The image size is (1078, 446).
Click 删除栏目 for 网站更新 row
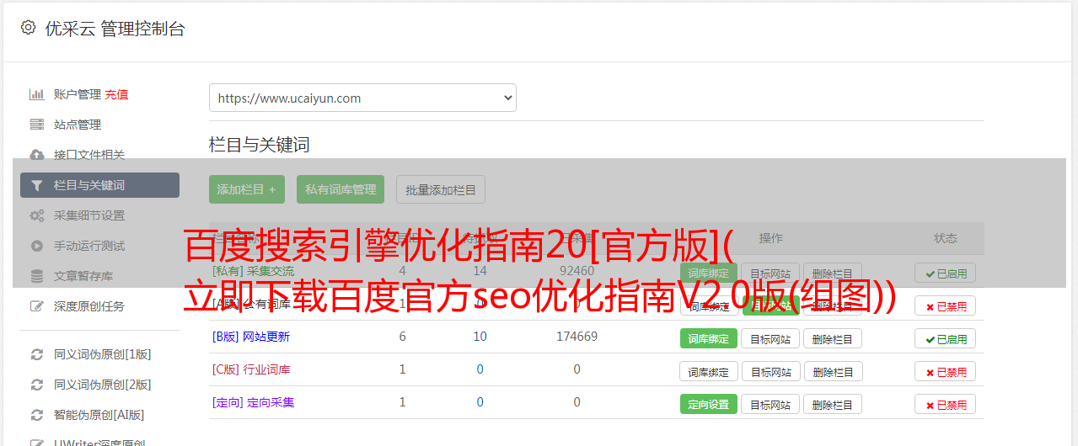point(833,338)
